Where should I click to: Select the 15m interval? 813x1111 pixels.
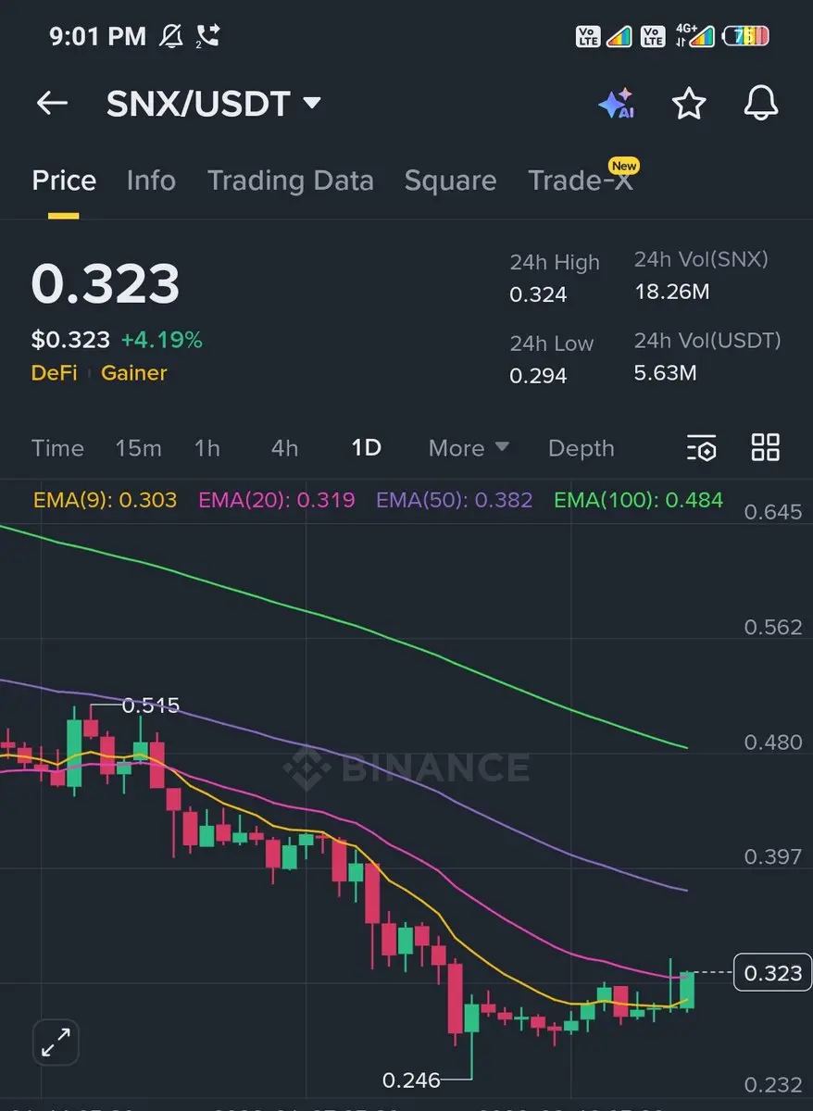pyautogui.click(x=138, y=448)
